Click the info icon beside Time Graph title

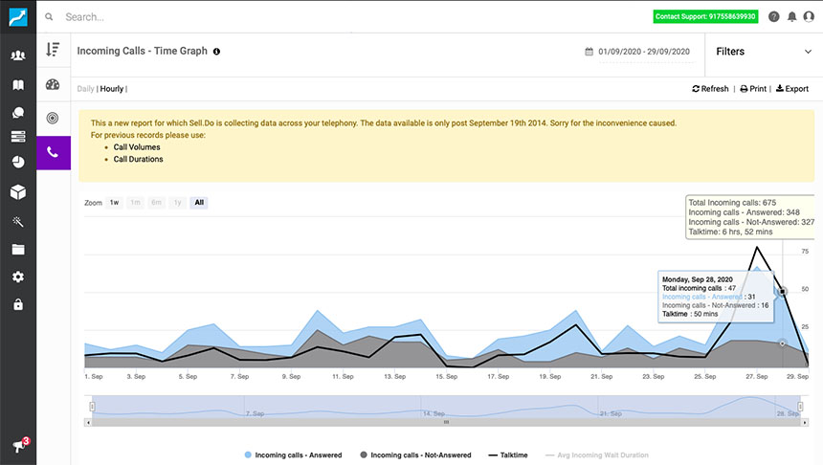[x=216, y=52]
